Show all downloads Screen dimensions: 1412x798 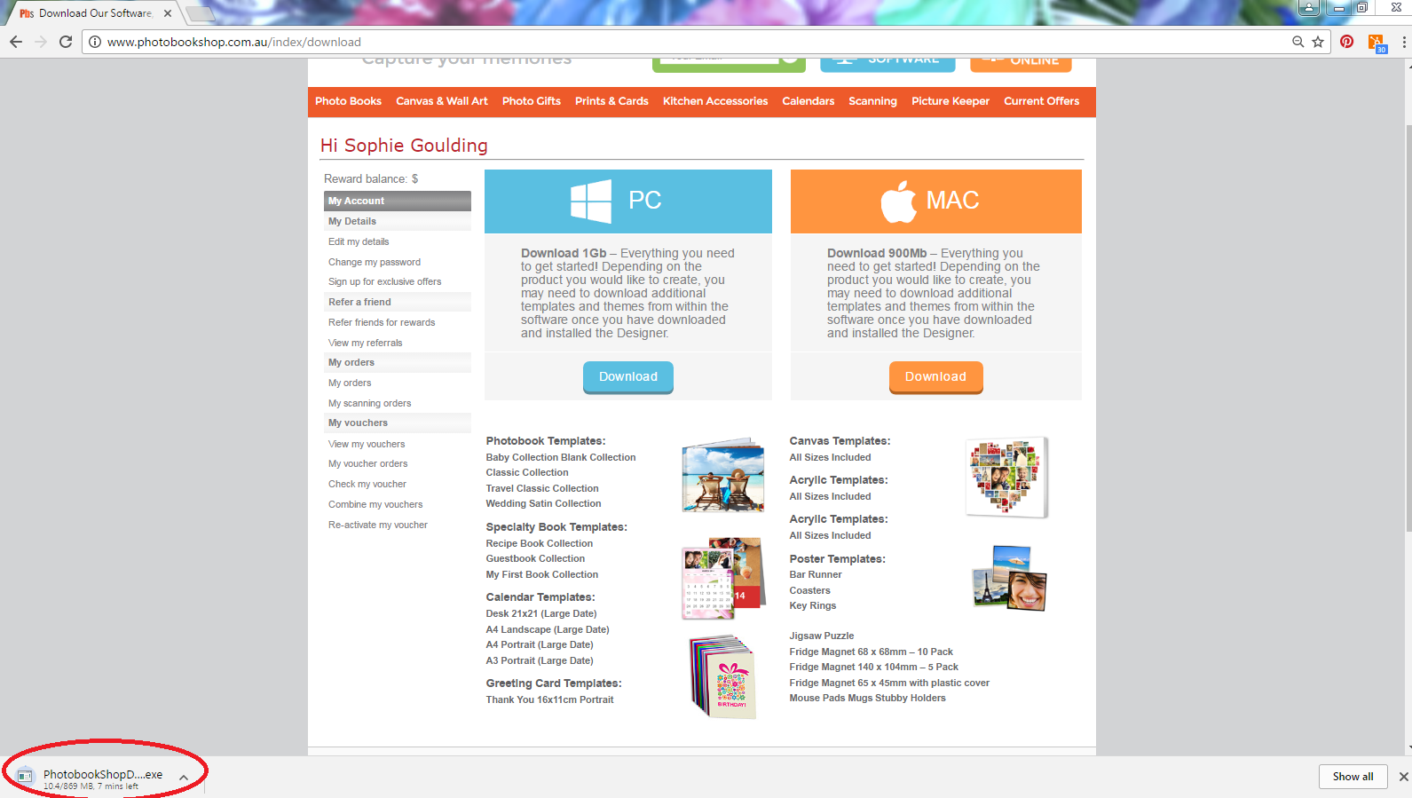point(1353,777)
